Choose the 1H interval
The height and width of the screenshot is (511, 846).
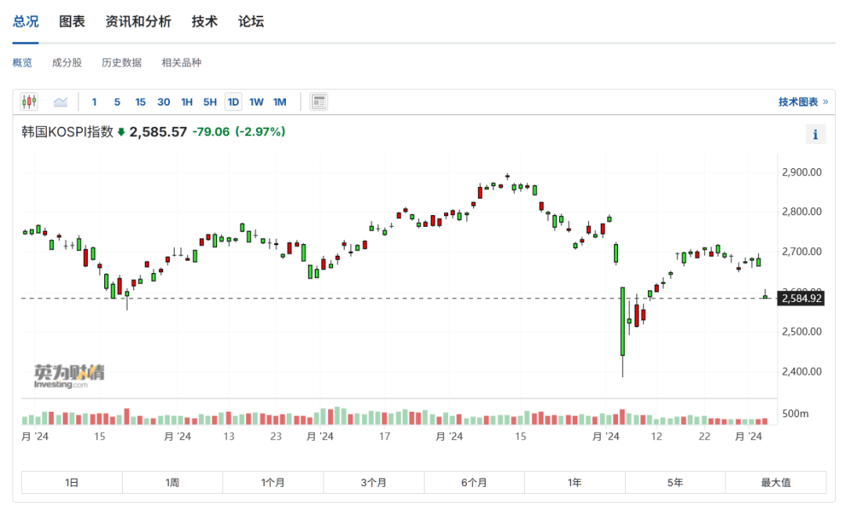186,102
